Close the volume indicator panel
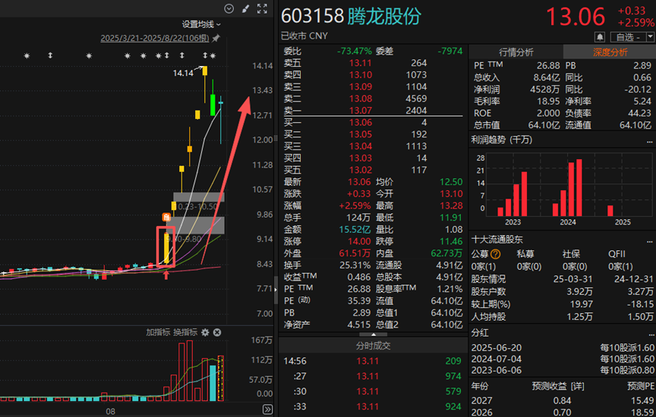The height and width of the screenshot is (417, 656). pyautogui.click(x=217, y=333)
